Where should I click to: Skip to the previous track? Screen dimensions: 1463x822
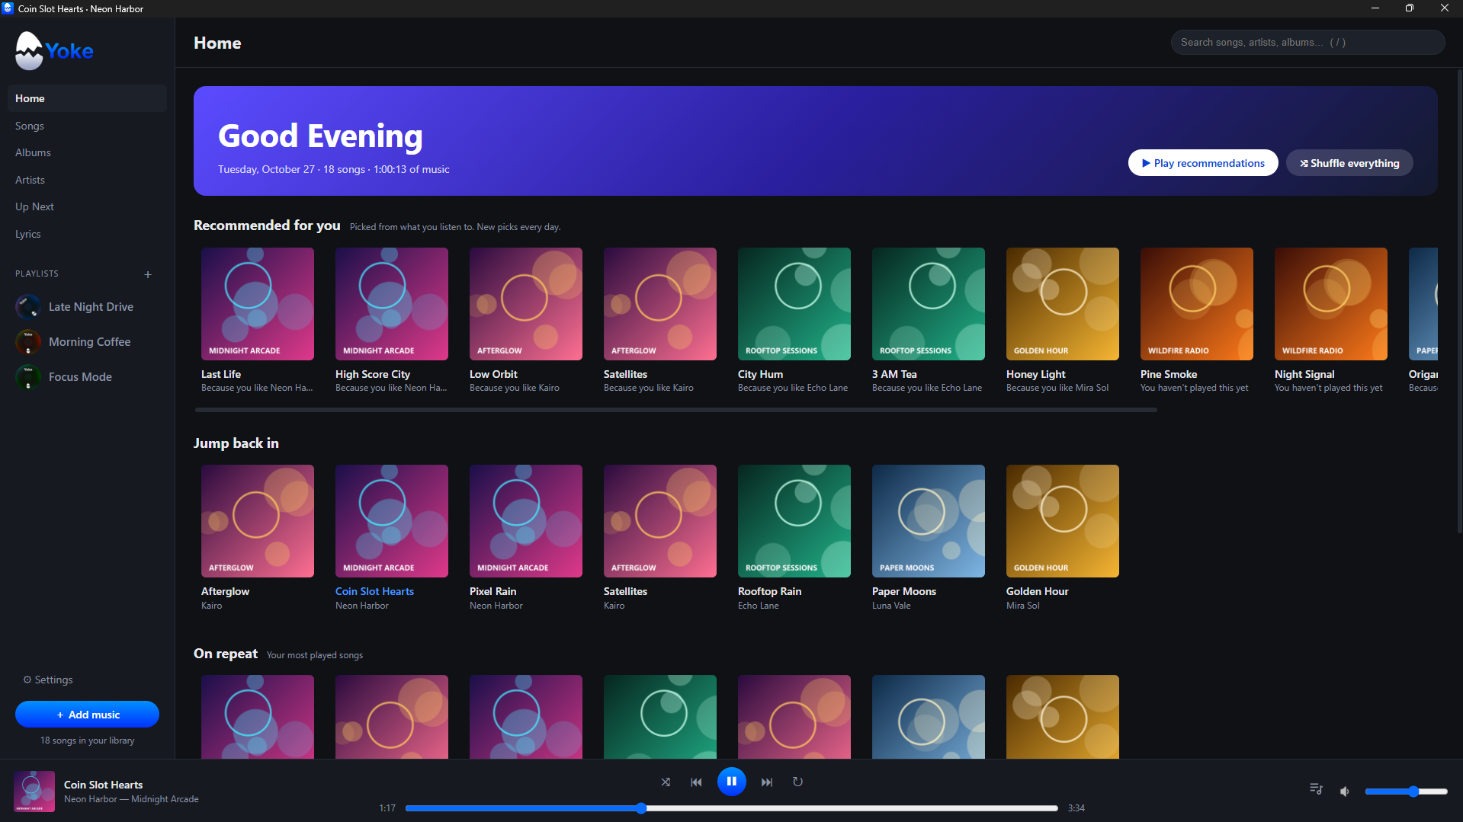696,782
